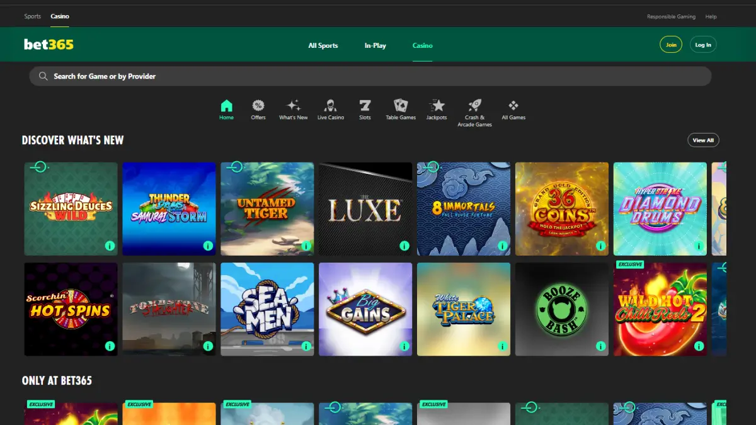Screen dimensions: 756x425
Task: Launch the 36 Coins game thumbnail
Action: point(562,208)
